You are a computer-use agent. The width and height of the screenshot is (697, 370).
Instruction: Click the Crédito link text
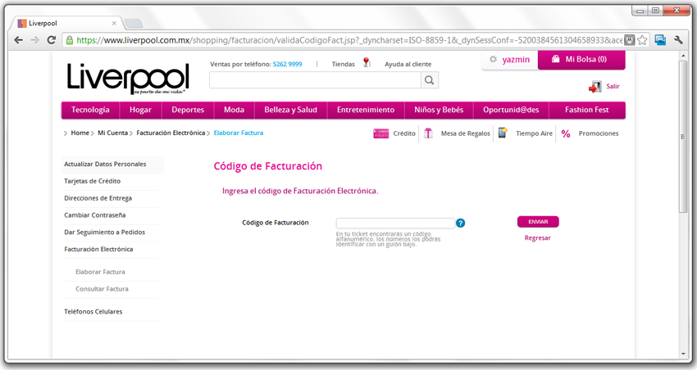(404, 133)
